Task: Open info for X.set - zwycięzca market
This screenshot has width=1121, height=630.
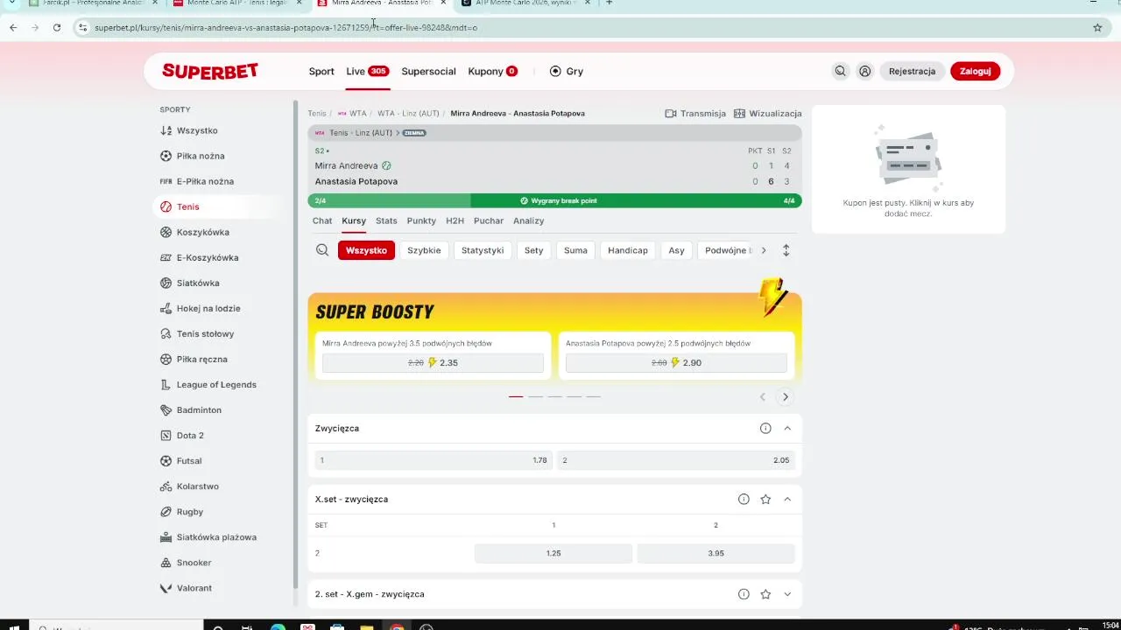Action: (744, 499)
